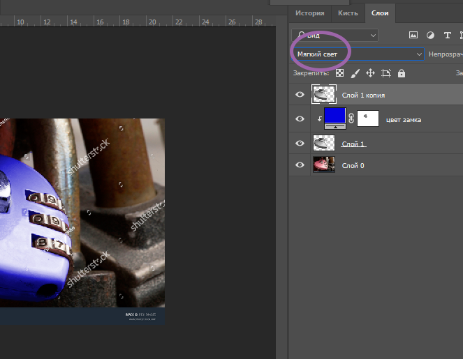Toggle visibility of Слой 0 layer

300,165
